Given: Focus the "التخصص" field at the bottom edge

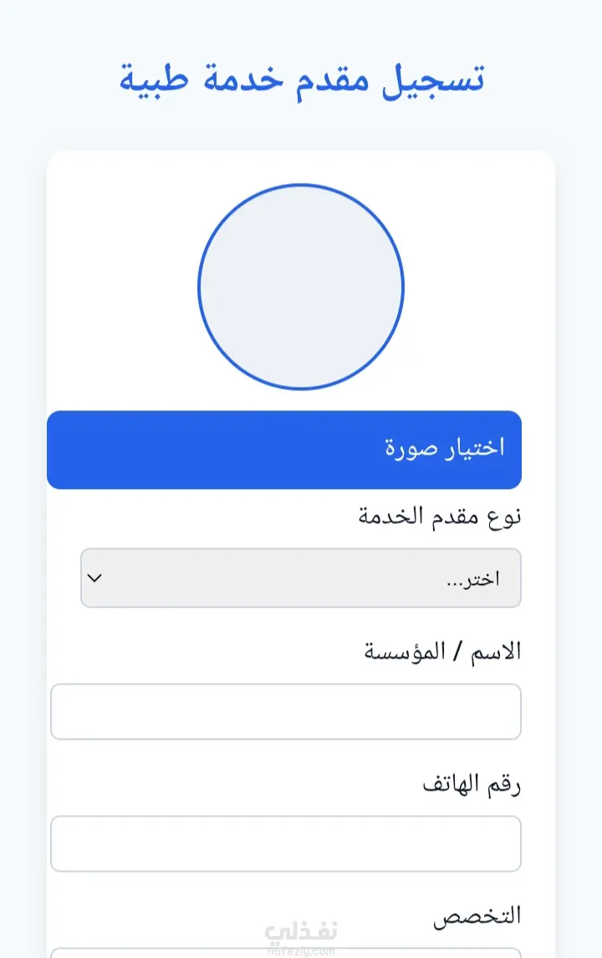Looking at the screenshot, I should click(286, 952).
